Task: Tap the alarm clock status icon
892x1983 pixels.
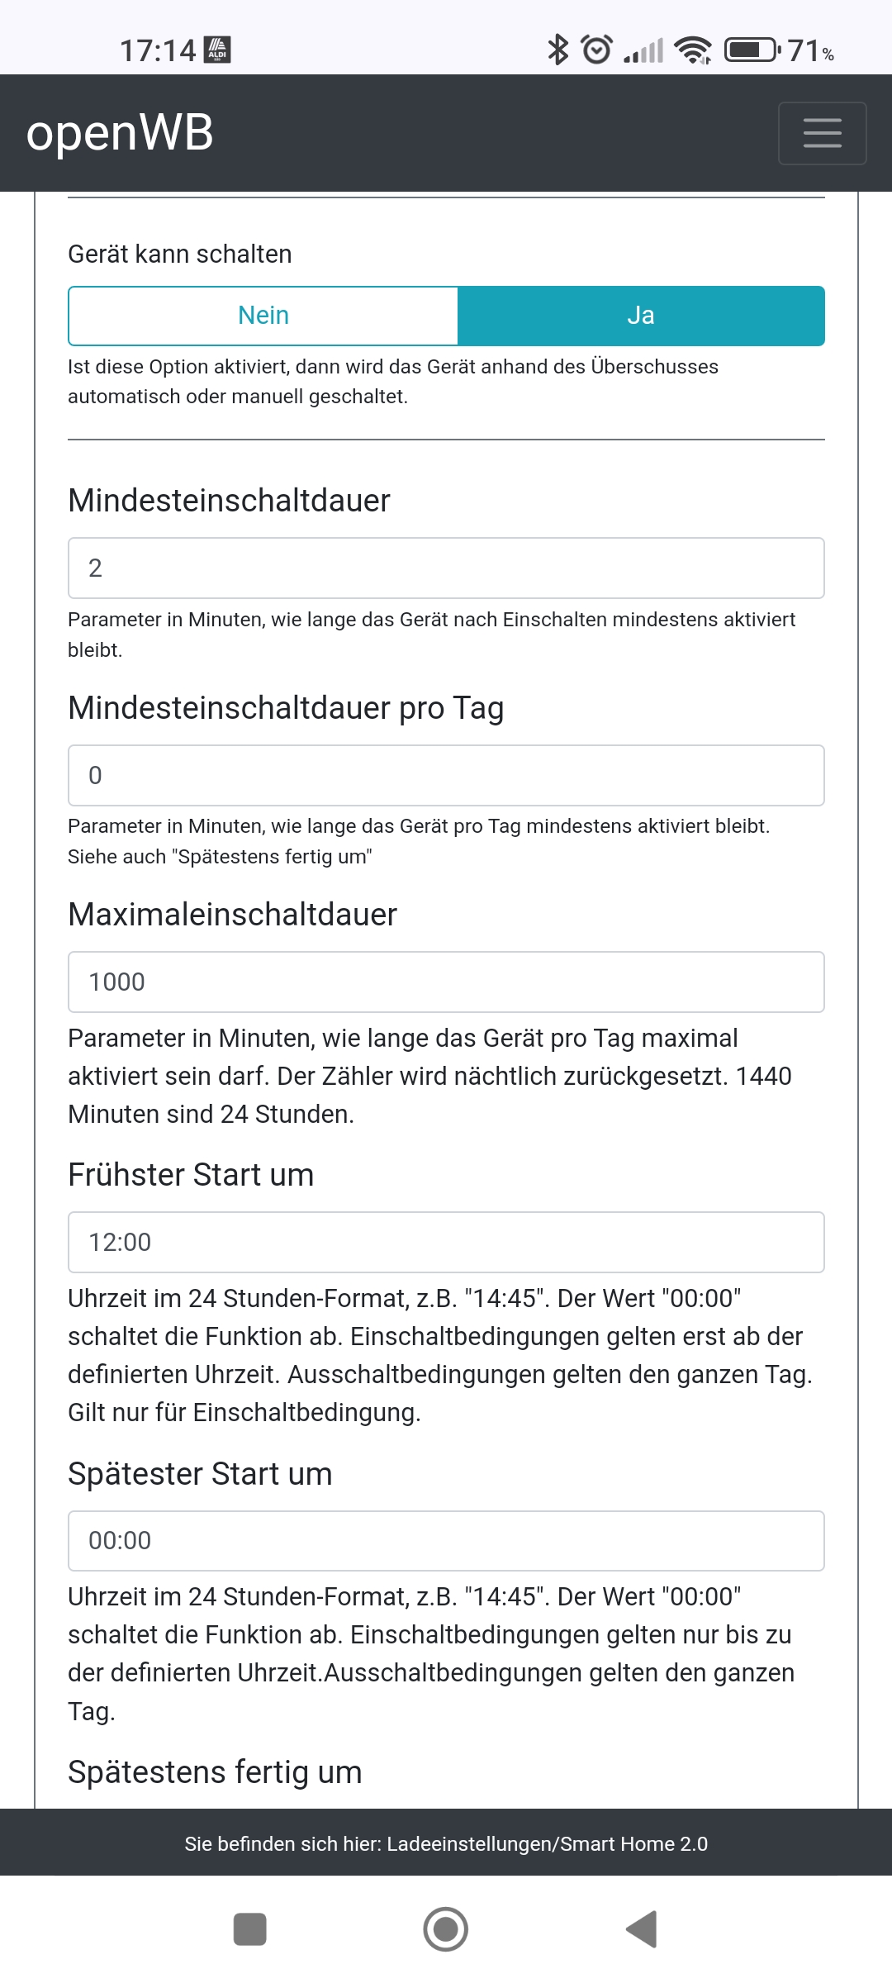Action: [597, 50]
